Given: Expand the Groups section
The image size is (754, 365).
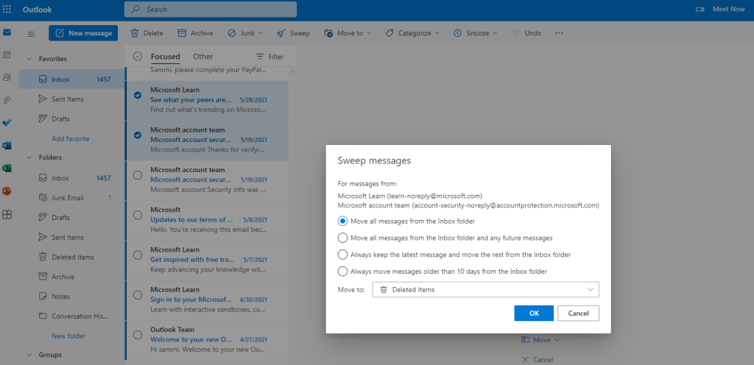Looking at the screenshot, I should pos(29,355).
